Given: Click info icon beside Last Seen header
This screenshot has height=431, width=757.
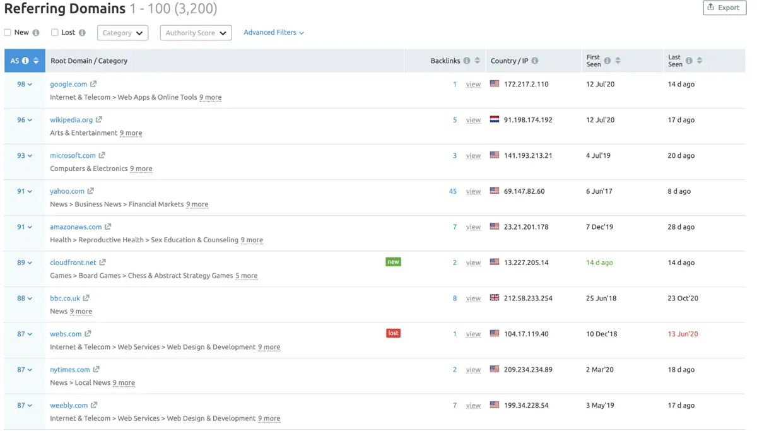Looking at the screenshot, I should tap(689, 61).
